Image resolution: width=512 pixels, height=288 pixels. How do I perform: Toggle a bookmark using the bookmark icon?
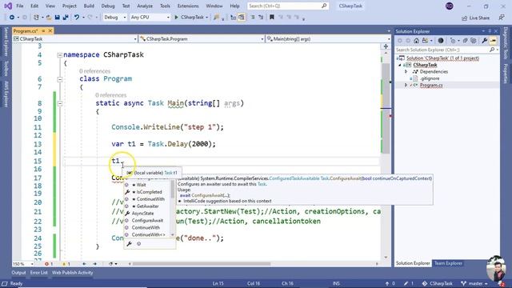click(x=272, y=18)
